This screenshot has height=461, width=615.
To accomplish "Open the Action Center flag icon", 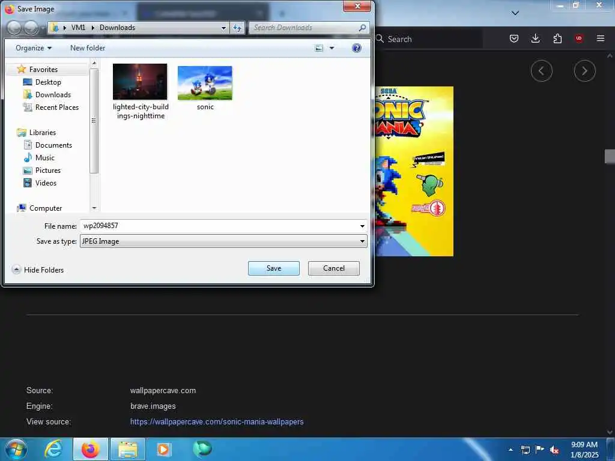I will pos(540,449).
